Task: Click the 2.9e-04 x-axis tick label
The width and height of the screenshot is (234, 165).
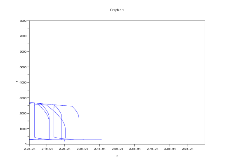Action: pos(187,149)
